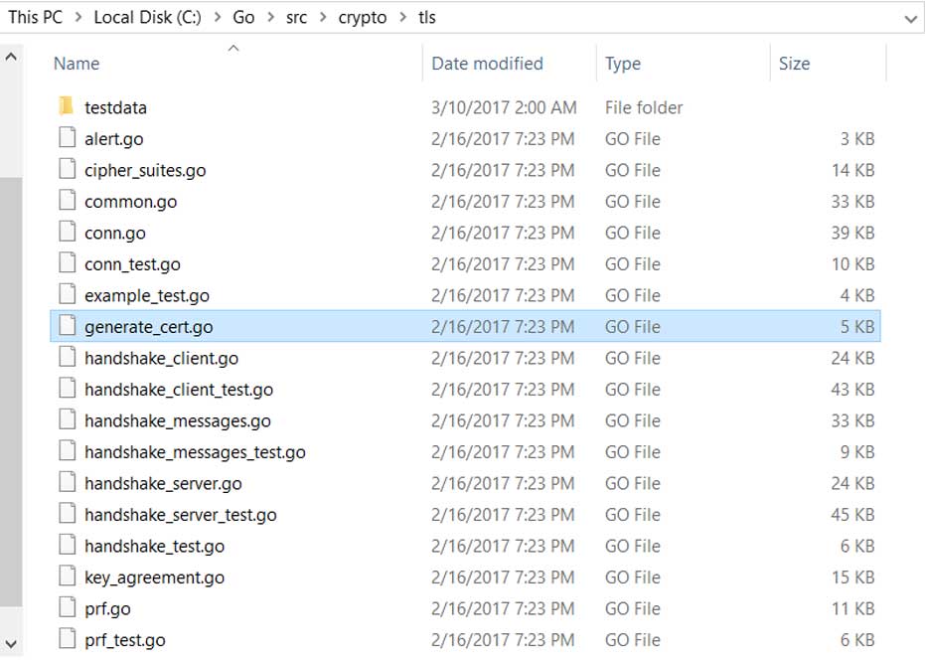Navigate to the crypto breadcrumb folder
This screenshot has width=925, height=660.
(363, 18)
